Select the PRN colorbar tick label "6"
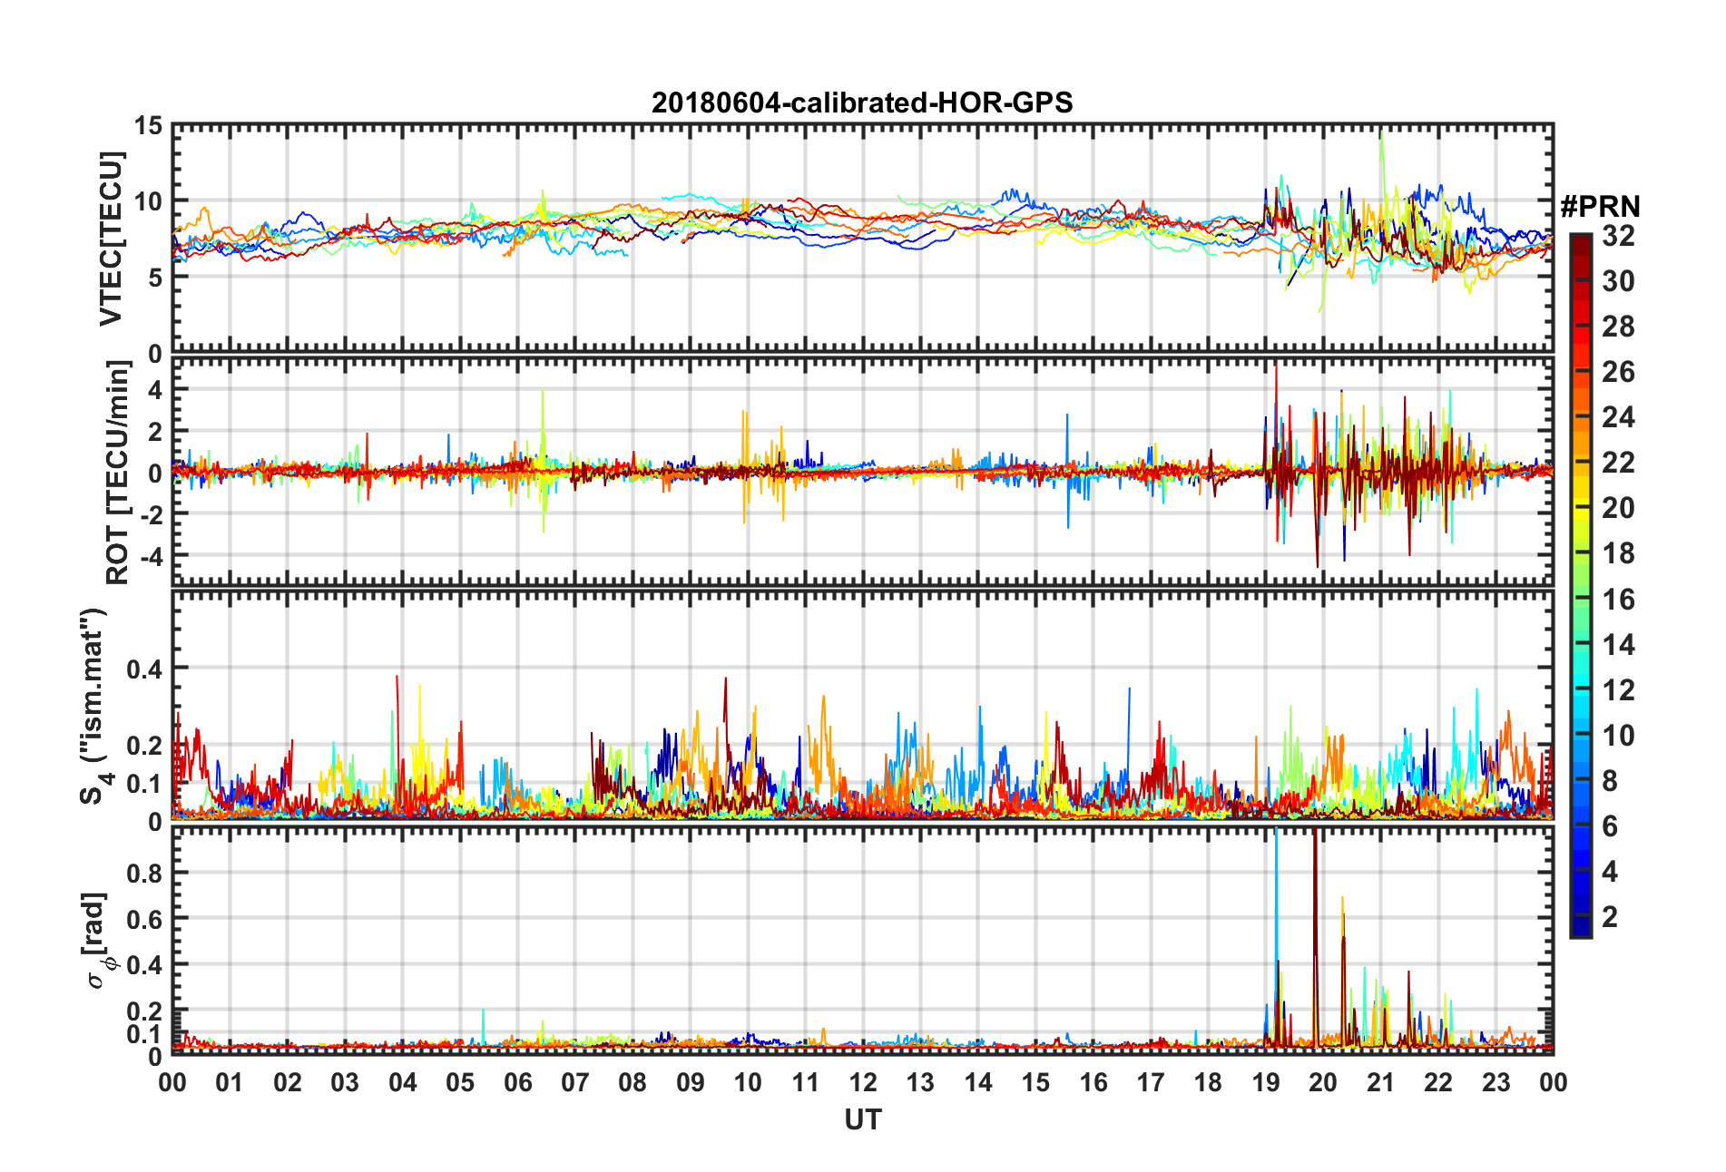Screen dimensions: 1726x1172 click(1610, 826)
